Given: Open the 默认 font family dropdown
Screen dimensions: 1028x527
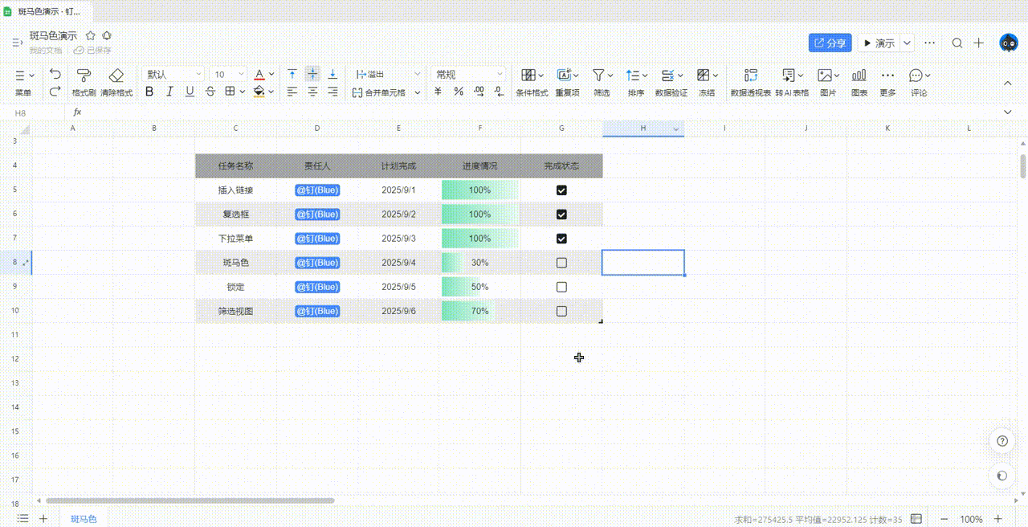Looking at the screenshot, I should point(173,74).
